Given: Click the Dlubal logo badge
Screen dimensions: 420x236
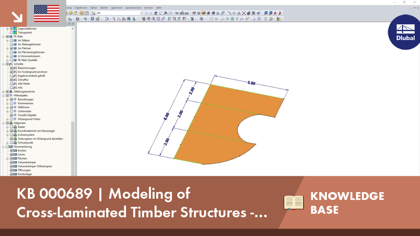Looking at the screenshot, I should [404, 32].
